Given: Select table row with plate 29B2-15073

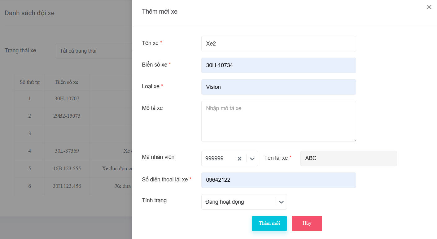Looking at the screenshot, I should pos(67,116).
